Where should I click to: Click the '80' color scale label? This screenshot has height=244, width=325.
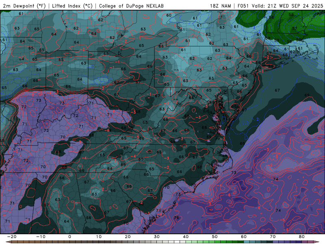[x=302, y=237]
